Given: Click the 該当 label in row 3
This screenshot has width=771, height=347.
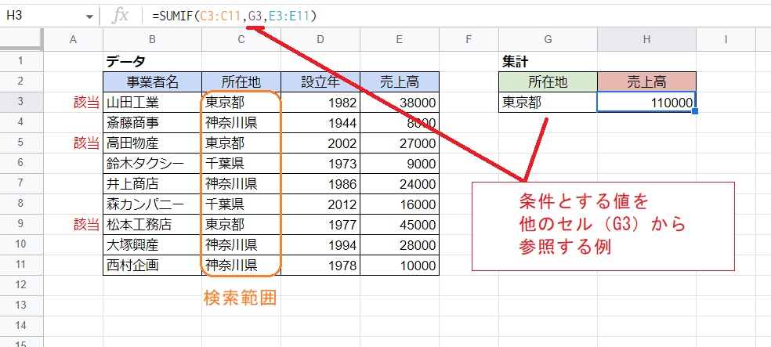Looking at the screenshot, I should point(87,103).
